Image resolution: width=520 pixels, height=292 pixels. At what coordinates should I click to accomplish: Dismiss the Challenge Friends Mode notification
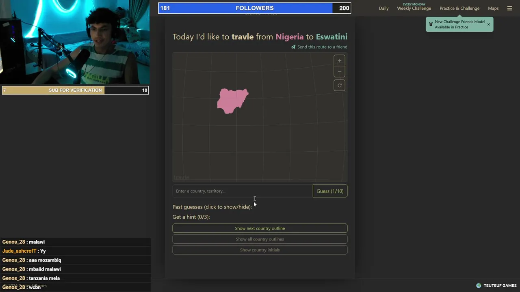pyautogui.click(x=488, y=24)
